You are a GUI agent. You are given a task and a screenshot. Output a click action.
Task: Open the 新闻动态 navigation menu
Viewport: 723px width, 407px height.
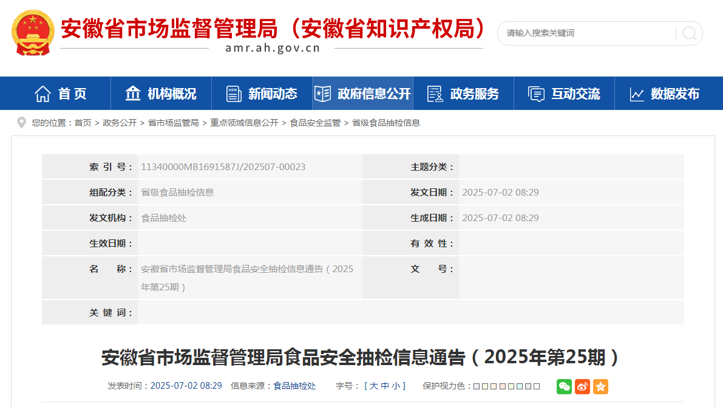262,94
